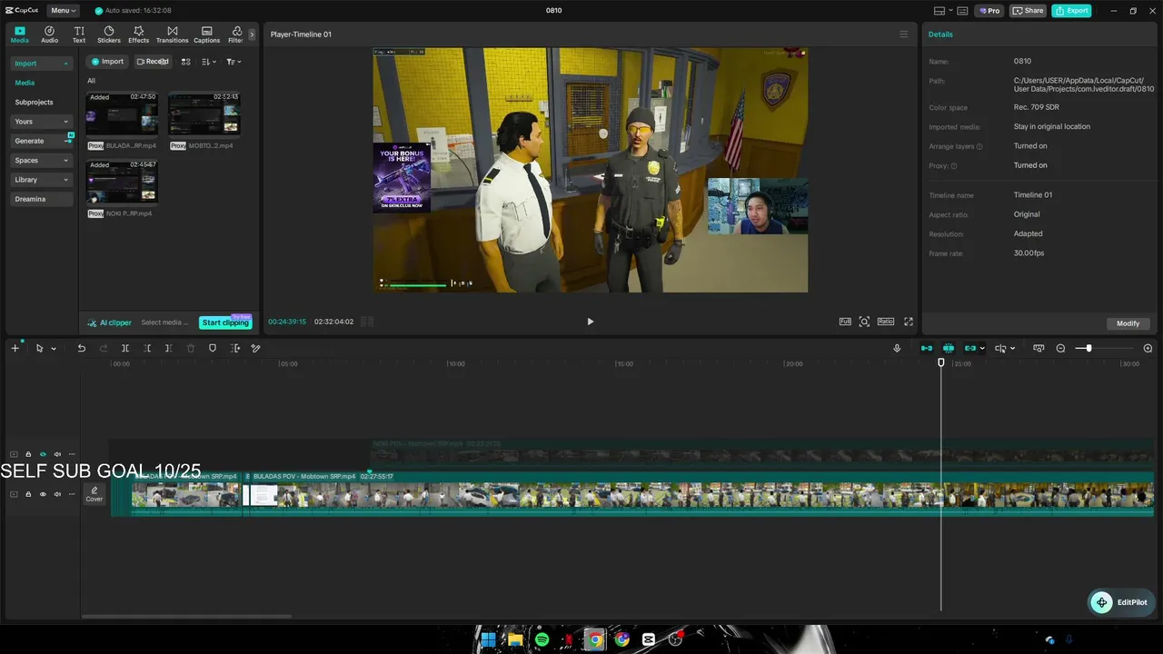Expand the Yours section
Viewport: 1163px width, 654px height.
pyautogui.click(x=41, y=122)
